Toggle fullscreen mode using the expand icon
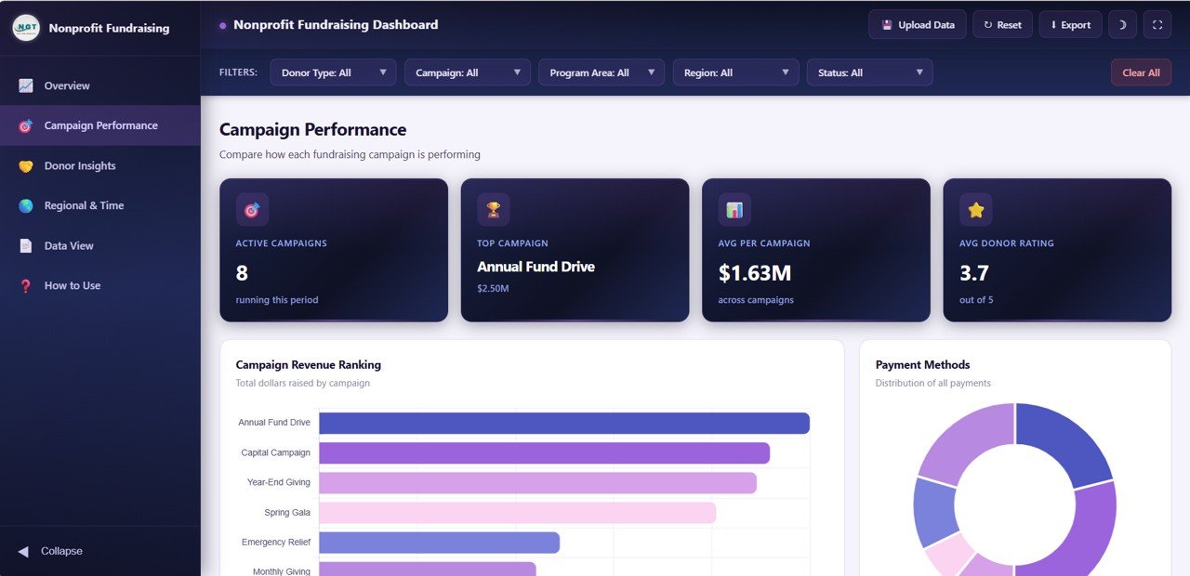1190x576 pixels. point(1157,24)
